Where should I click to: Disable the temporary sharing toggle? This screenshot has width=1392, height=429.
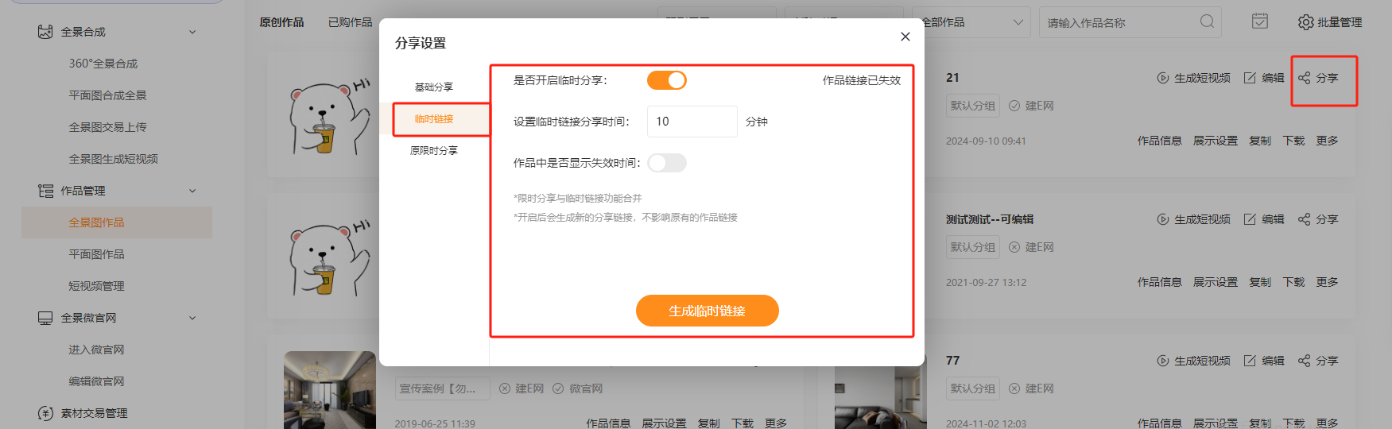pos(666,80)
